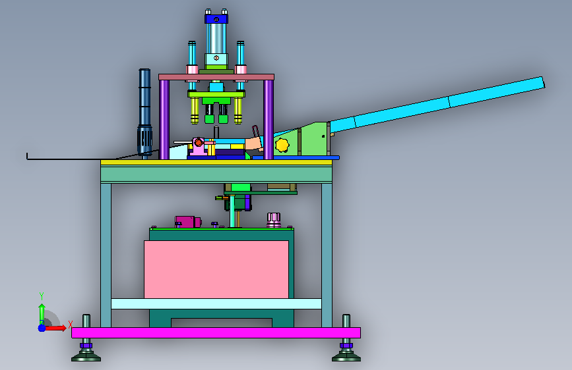
Task: Select the left teal table leg
Action: [106, 255]
